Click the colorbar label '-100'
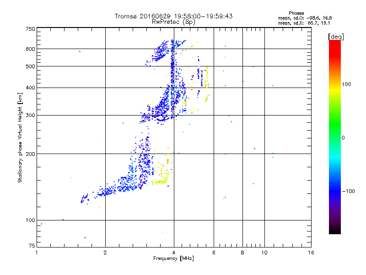Screen dimensions: 366x275 (348, 191)
